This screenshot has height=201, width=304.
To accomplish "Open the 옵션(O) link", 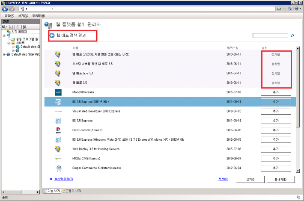I will pyautogui.click(x=224, y=179).
